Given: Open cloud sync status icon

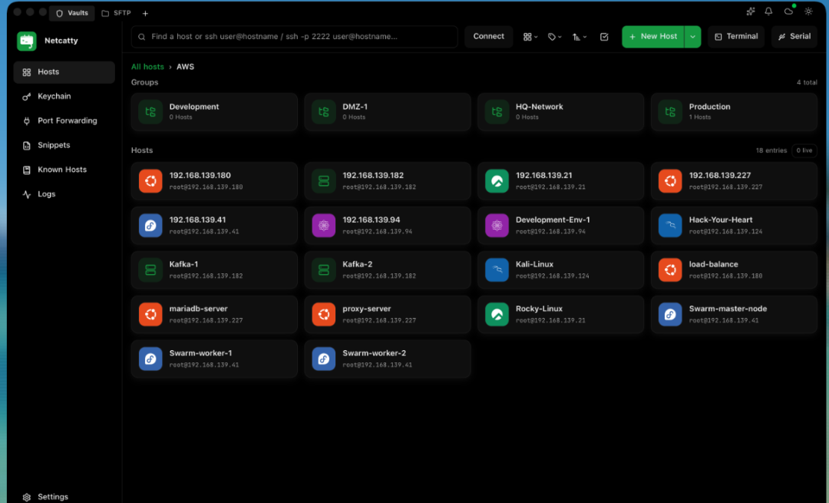Looking at the screenshot, I should [788, 11].
